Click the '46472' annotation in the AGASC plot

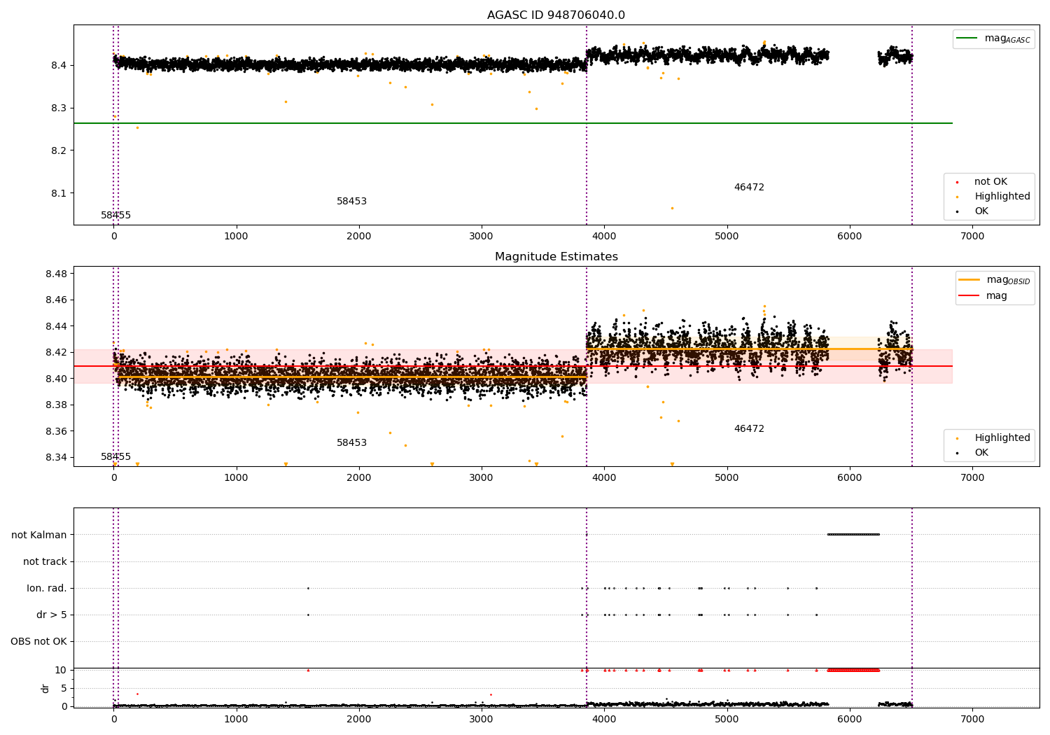pos(749,188)
